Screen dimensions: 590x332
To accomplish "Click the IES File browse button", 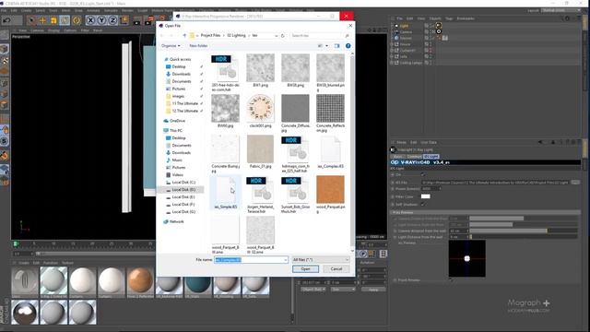I will click(575, 183).
